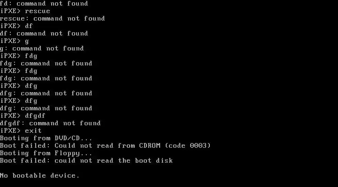This screenshot has height=187, width=338.
Task: Click the 'g: command not found' message
Action: click(x=42, y=49)
